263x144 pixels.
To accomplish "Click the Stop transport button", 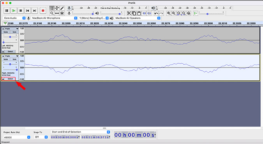I will (x=21, y=11).
